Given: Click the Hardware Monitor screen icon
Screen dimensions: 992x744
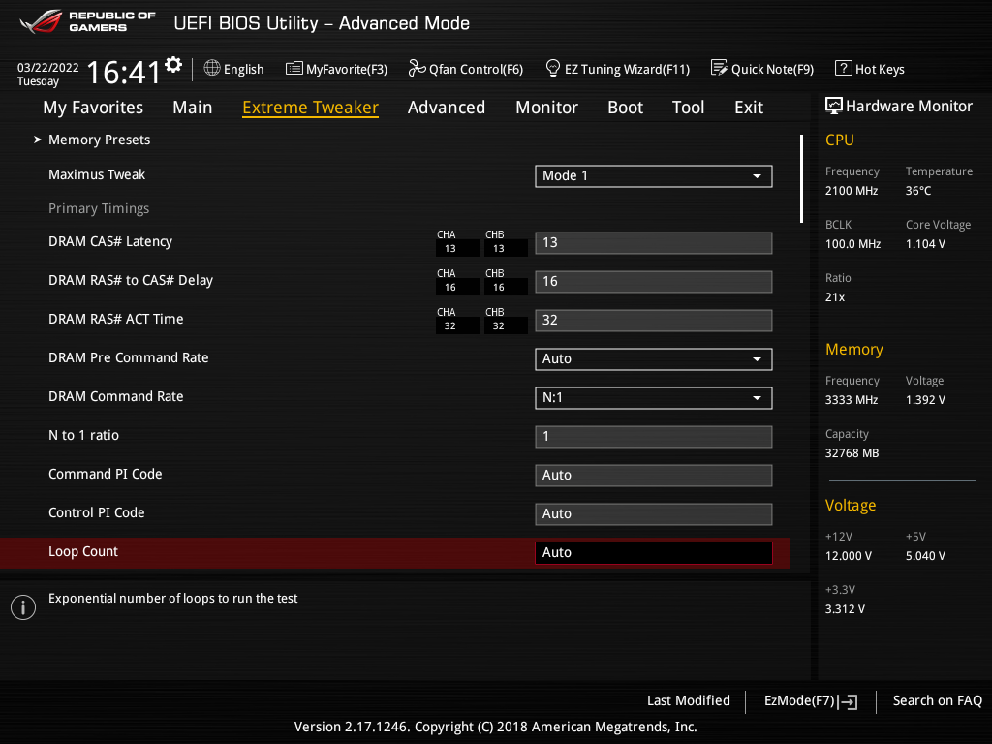Looking at the screenshot, I should (834, 106).
